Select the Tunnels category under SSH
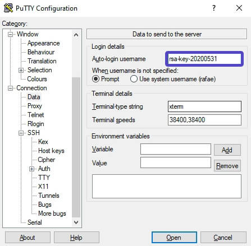This screenshot has height=246, width=251. 49,196
